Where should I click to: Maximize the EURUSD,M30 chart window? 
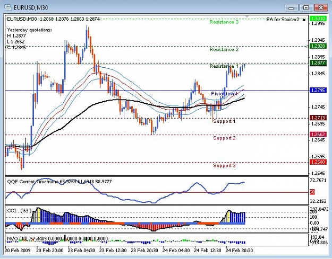click(x=306, y=8)
